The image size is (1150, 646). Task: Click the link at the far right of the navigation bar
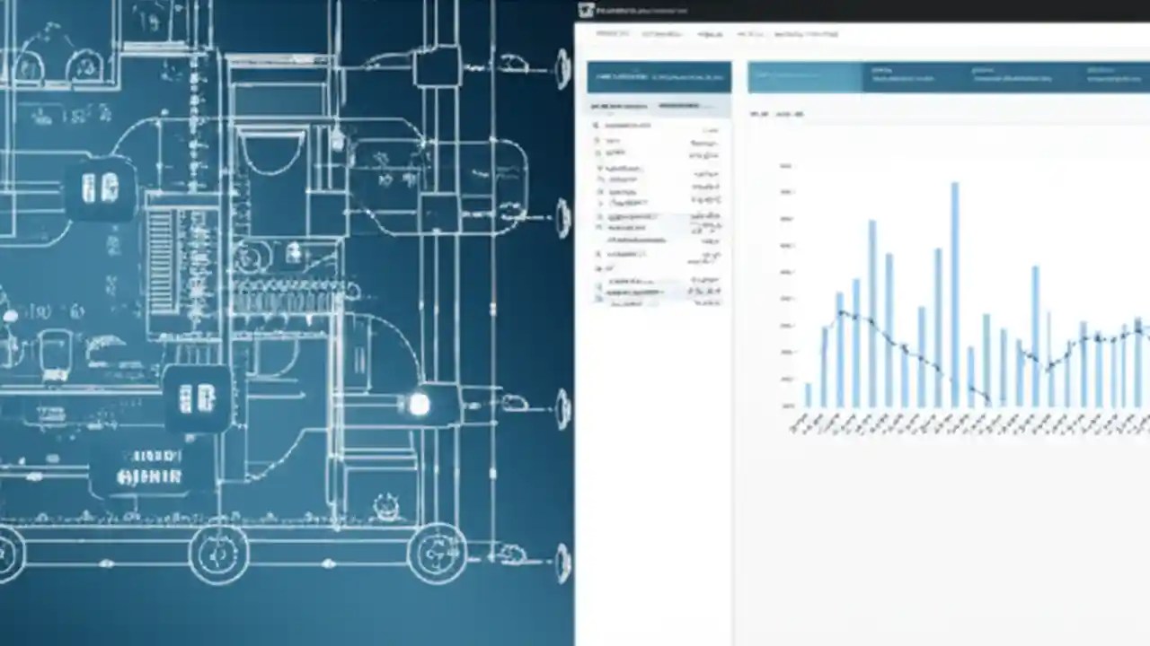coord(809,34)
